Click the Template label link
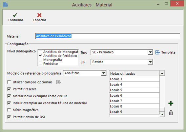The image size is (186, 132). [168, 52]
